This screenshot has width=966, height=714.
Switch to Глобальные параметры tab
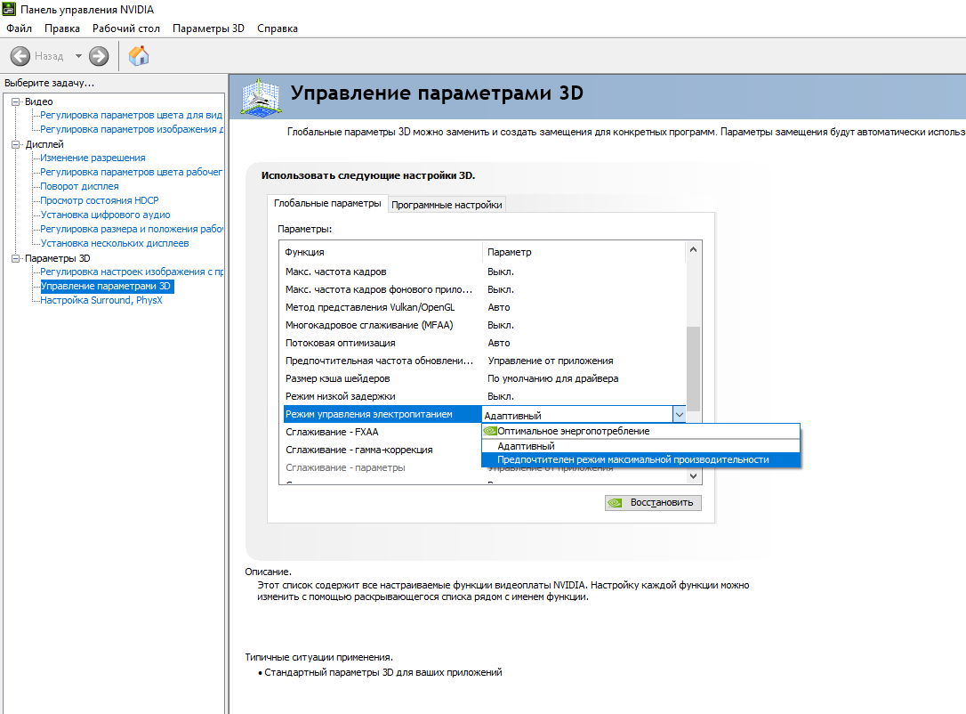(327, 204)
